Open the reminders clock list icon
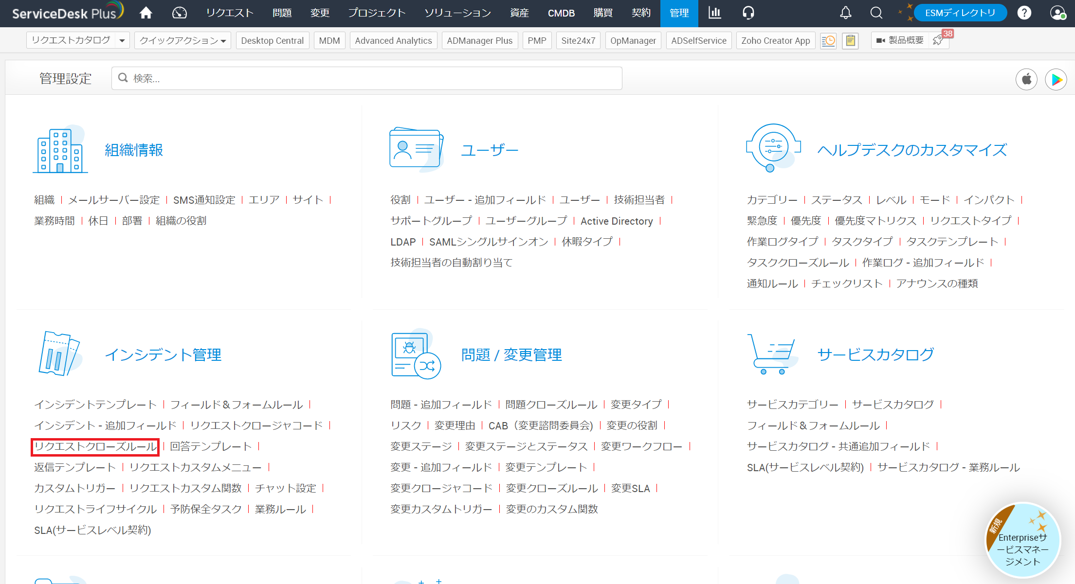The height and width of the screenshot is (584, 1075). [x=828, y=41]
